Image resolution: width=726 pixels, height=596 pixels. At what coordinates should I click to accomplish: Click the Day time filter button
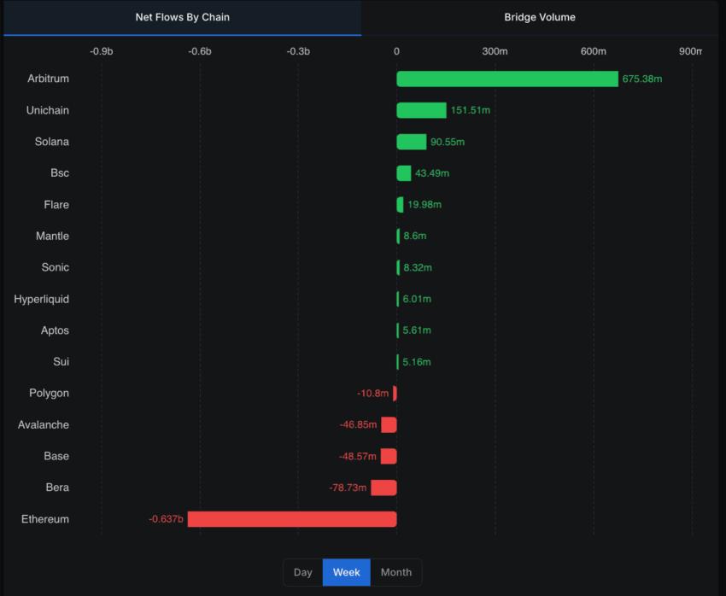(303, 572)
